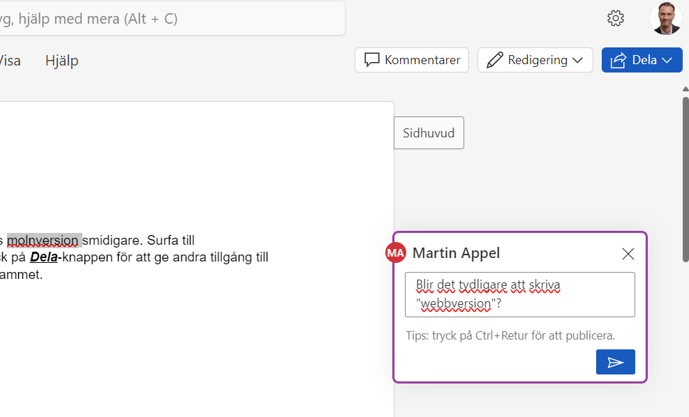The width and height of the screenshot is (689, 417).
Task: Focus the search box at top
Action: [x=168, y=19]
